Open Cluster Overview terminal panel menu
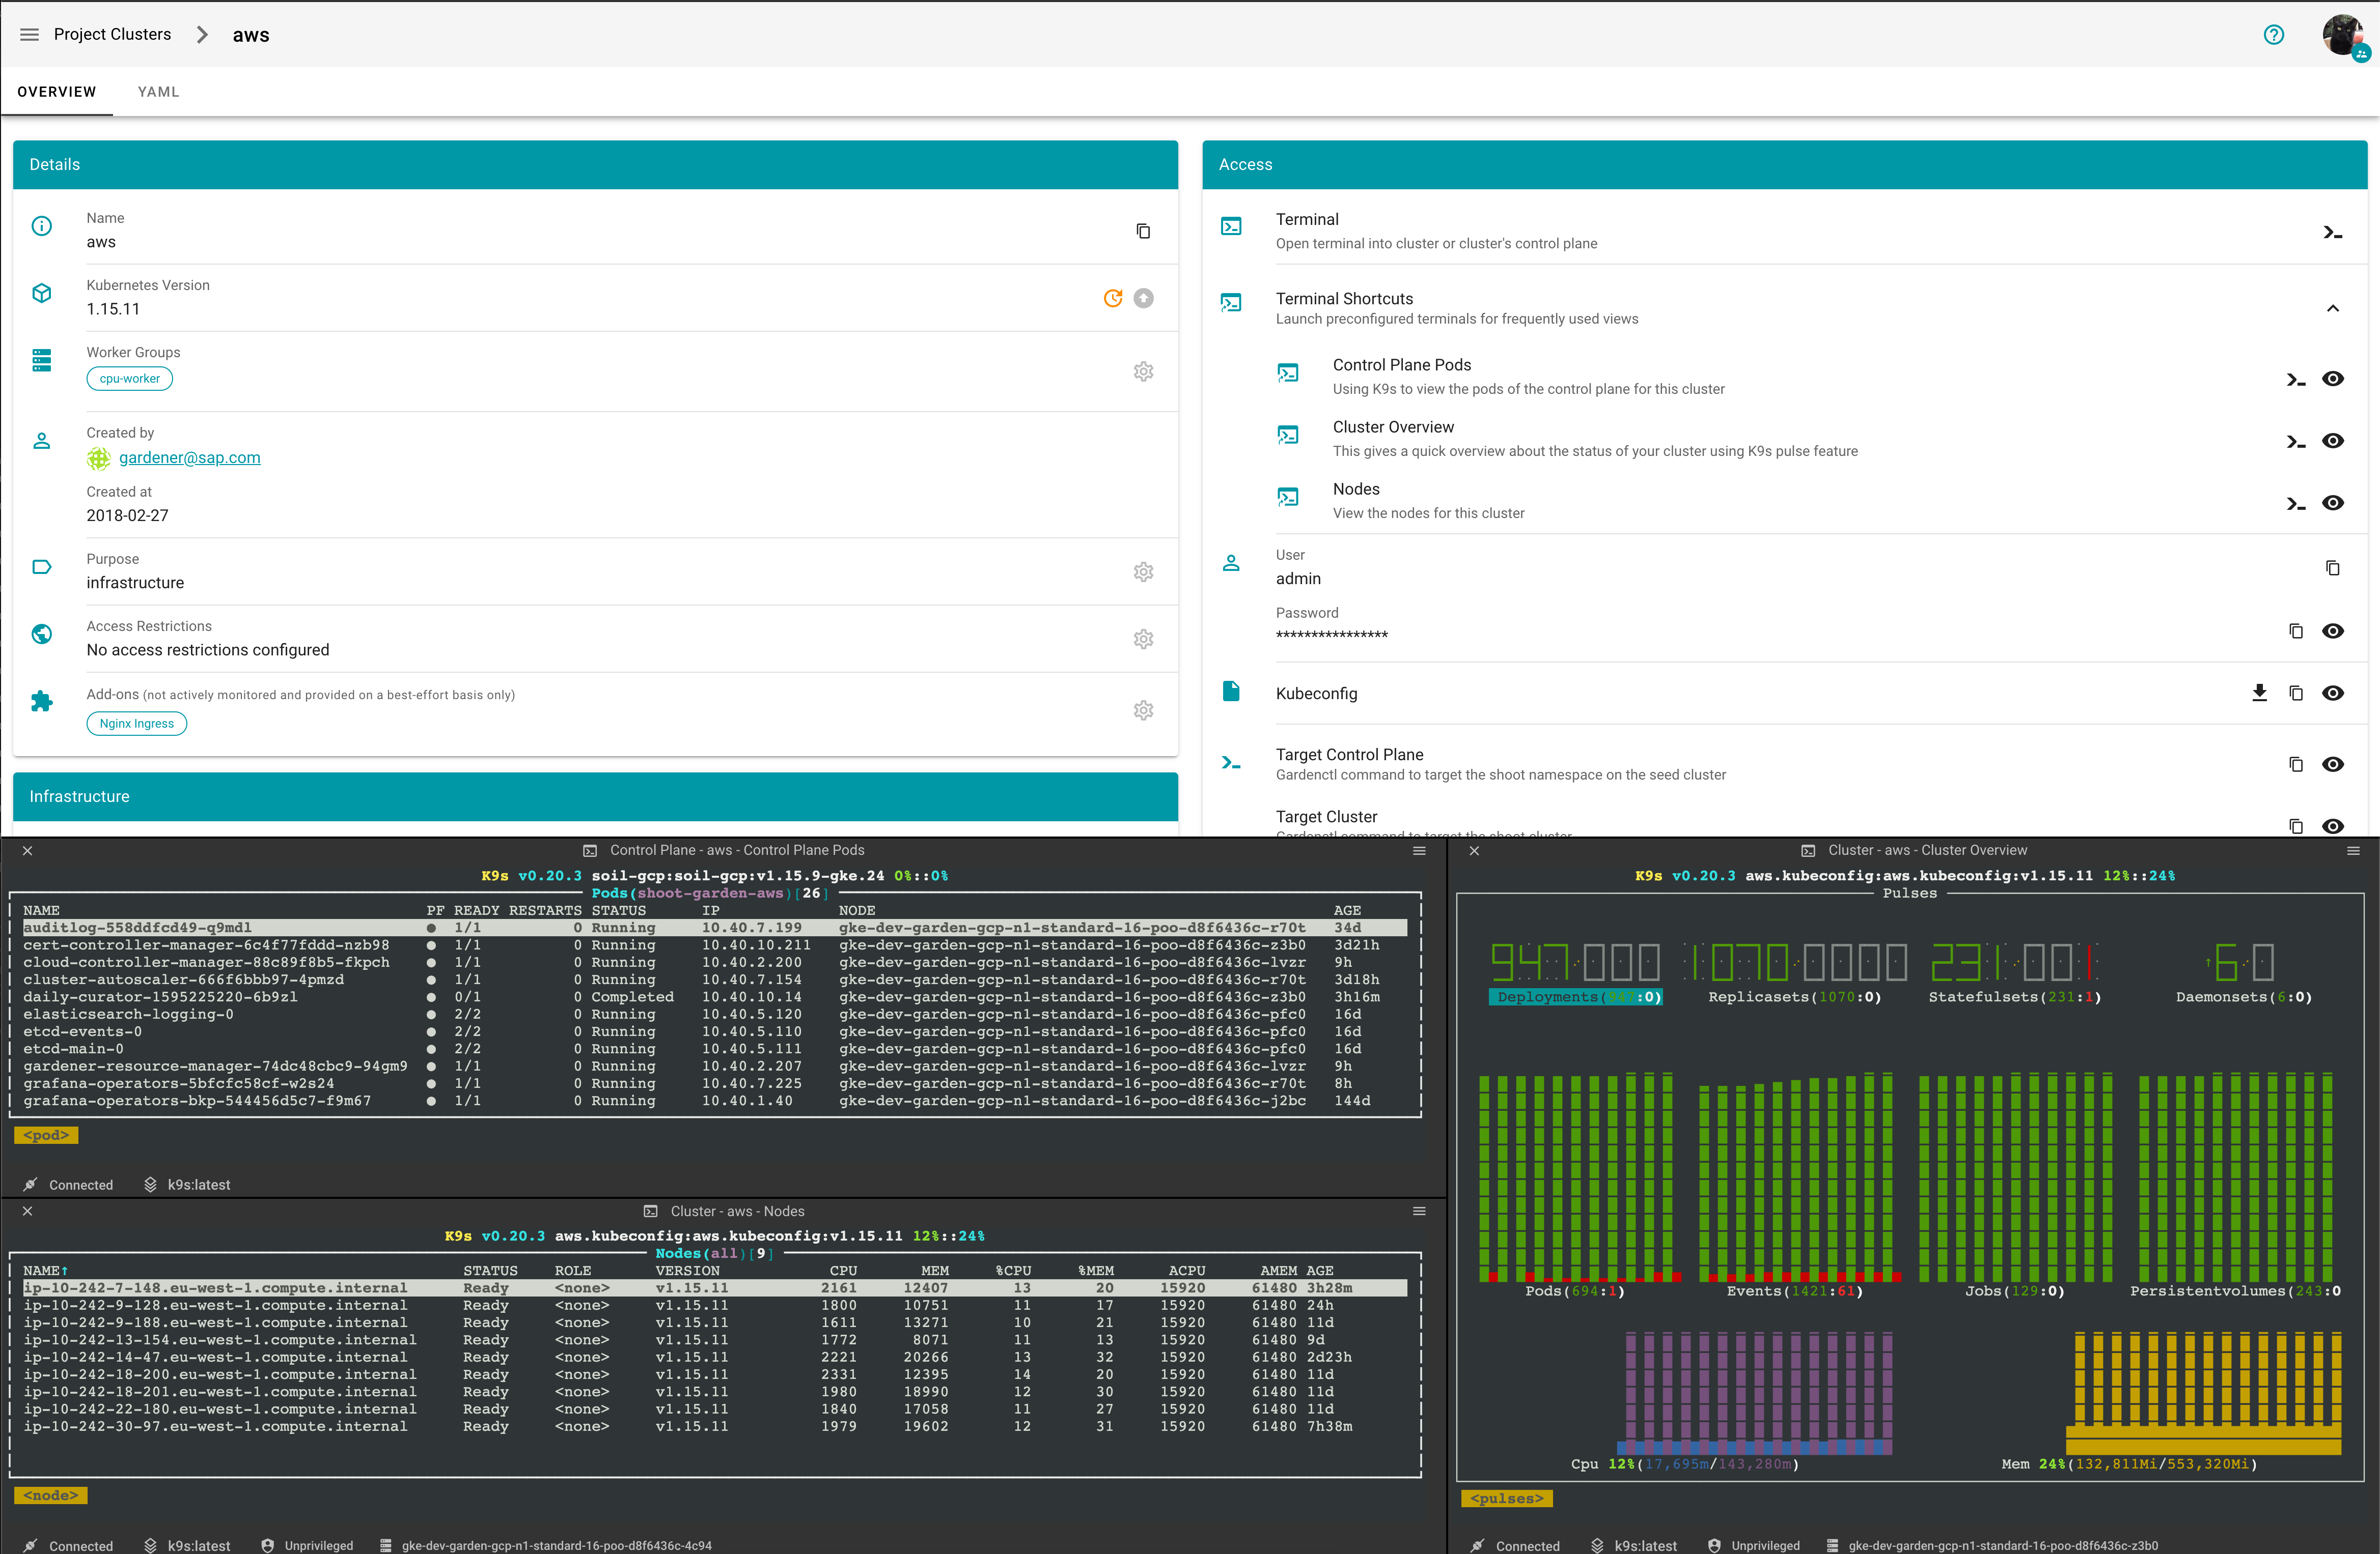The height and width of the screenshot is (1554, 2380). point(2353,850)
